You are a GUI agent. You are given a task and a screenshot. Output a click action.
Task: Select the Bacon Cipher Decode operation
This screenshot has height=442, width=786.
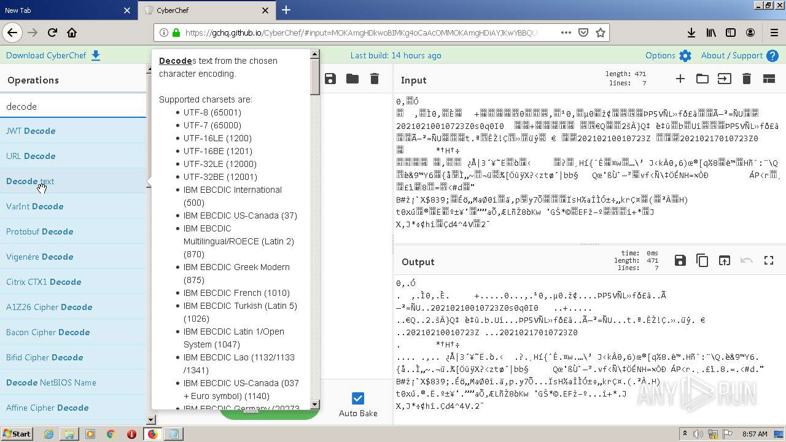click(73, 332)
